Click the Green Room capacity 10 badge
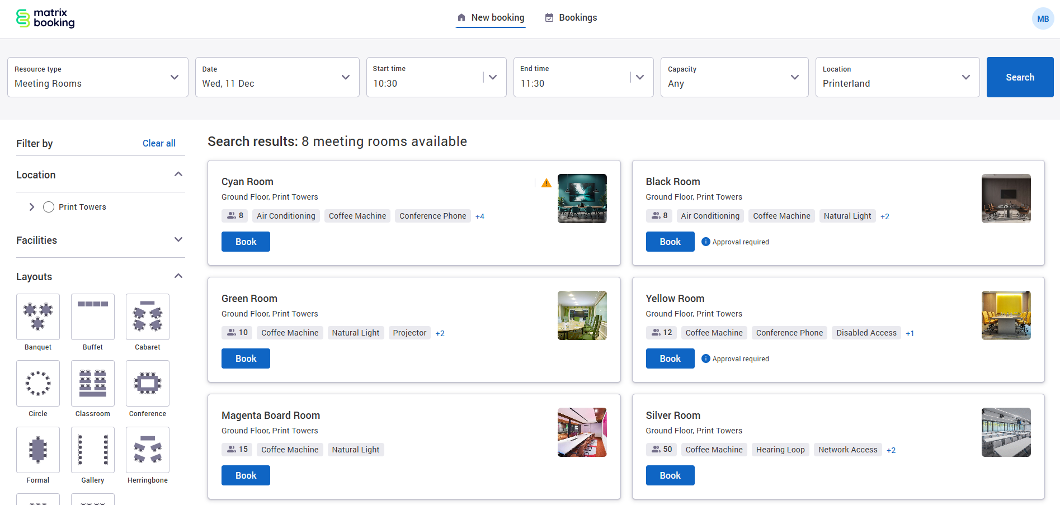Screen dimensions: 1060x505 pos(237,333)
